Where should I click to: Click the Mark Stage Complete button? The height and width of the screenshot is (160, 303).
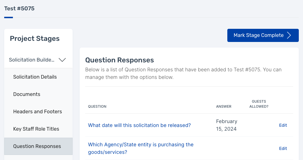pos(263,35)
